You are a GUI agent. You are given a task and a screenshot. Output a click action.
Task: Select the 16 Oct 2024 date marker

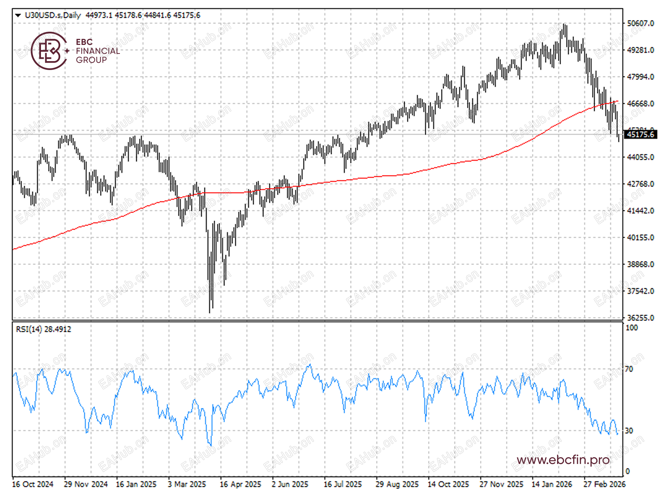(x=32, y=484)
